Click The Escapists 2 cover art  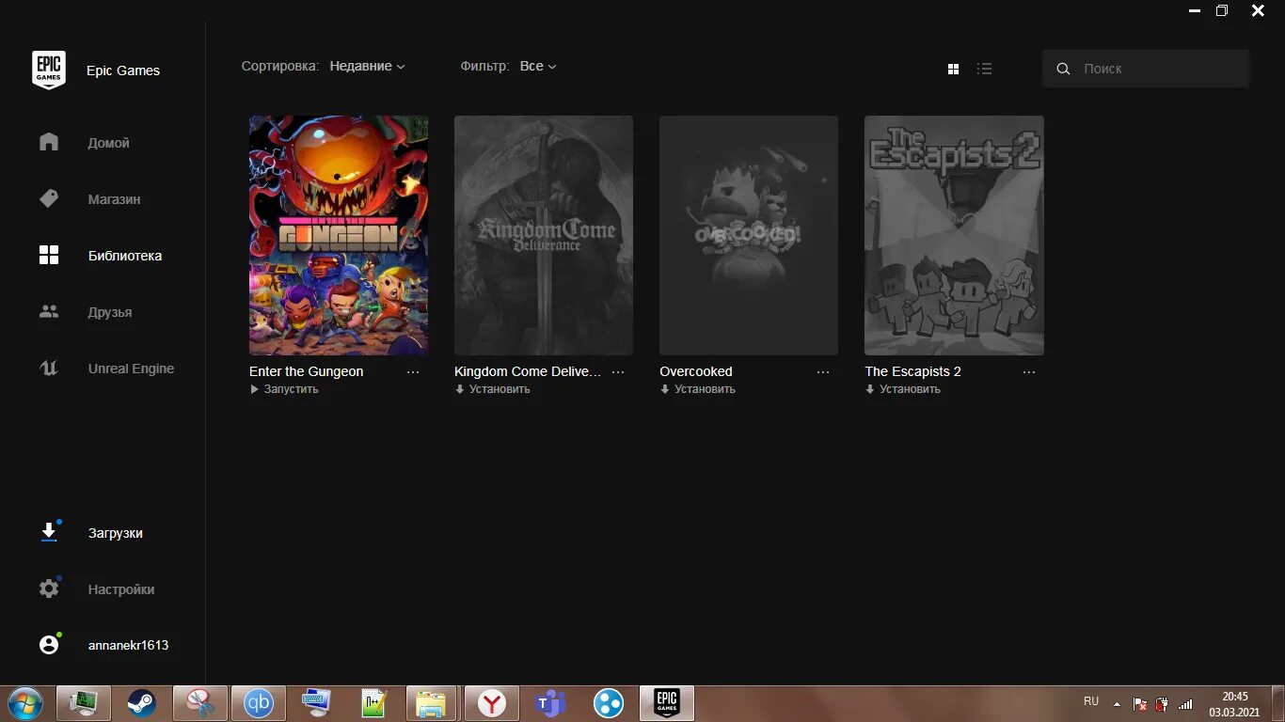[x=954, y=235]
